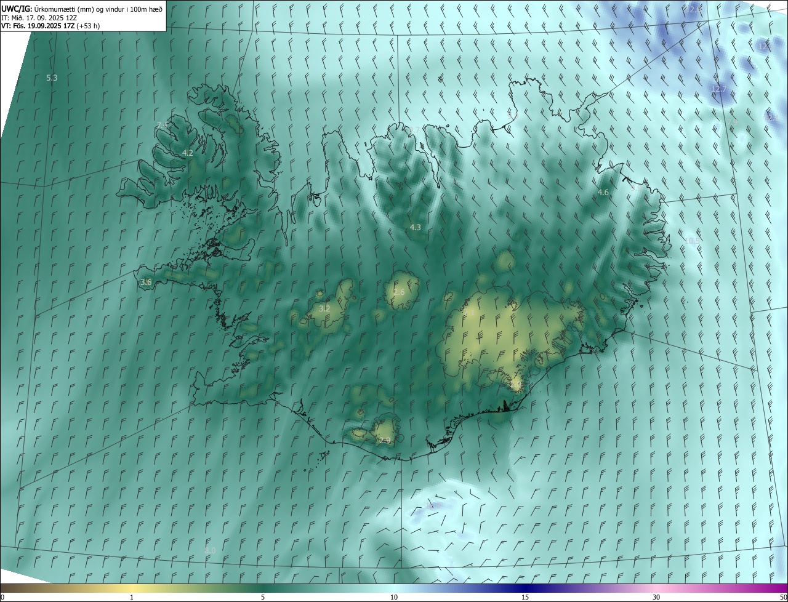The height and width of the screenshot is (602, 788).
Task: Click the colorbar tick label 15
Action: [x=525, y=597]
